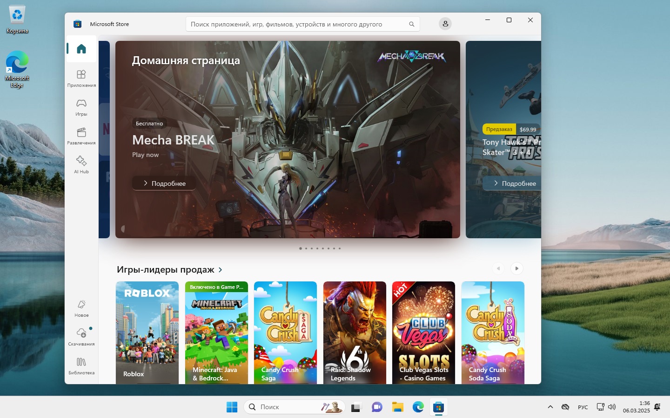
Task: Open Windows Start menu
Action: tap(232, 407)
